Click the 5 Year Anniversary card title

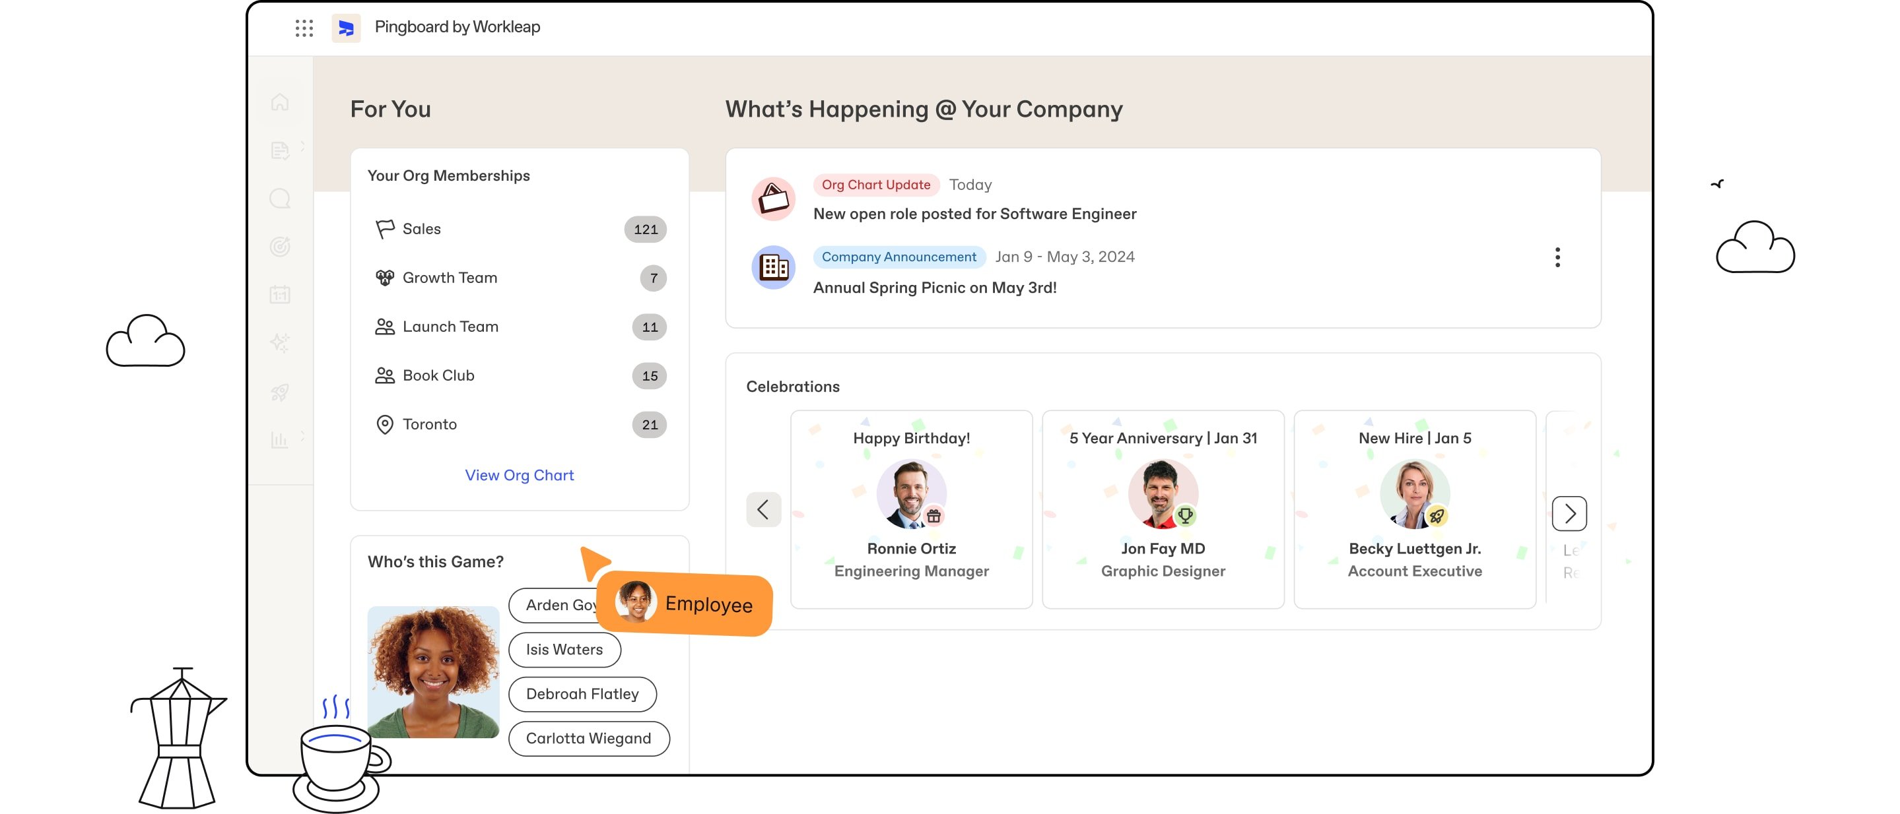[x=1163, y=438]
